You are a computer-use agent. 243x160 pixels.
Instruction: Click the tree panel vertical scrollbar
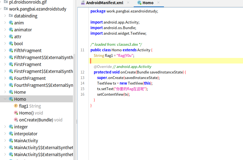click(74, 105)
